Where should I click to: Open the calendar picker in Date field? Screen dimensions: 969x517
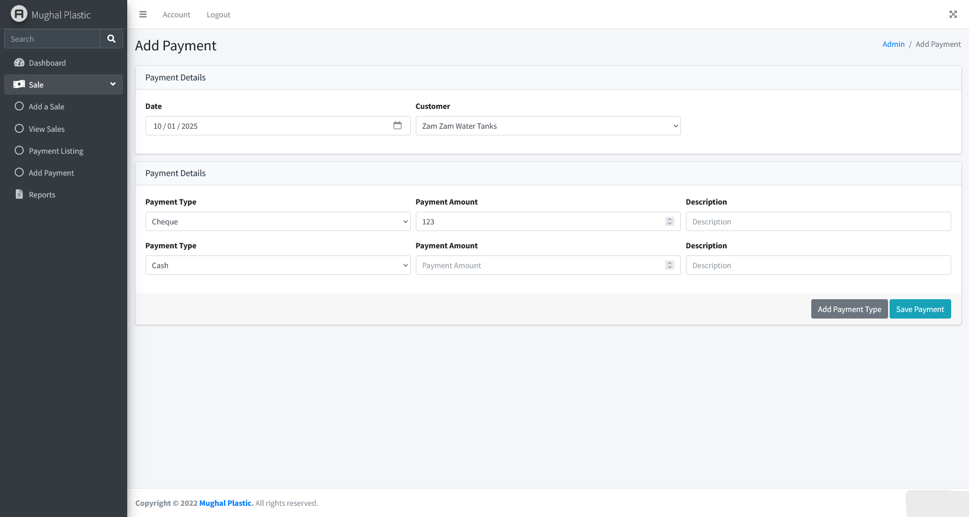click(x=397, y=126)
